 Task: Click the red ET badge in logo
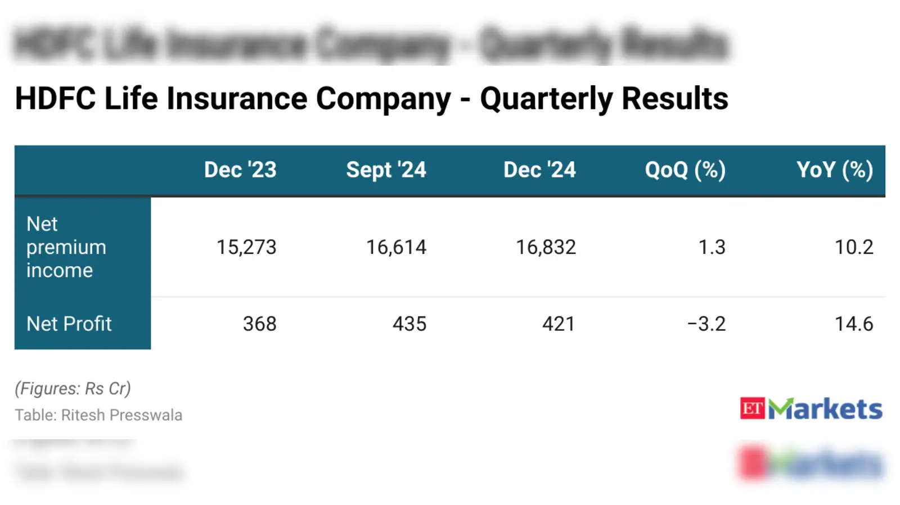point(752,409)
